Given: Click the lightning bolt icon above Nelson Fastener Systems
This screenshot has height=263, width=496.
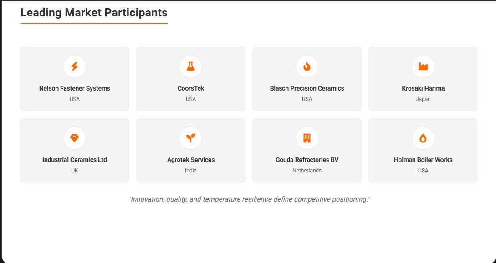Looking at the screenshot, I should click(x=75, y=66).
